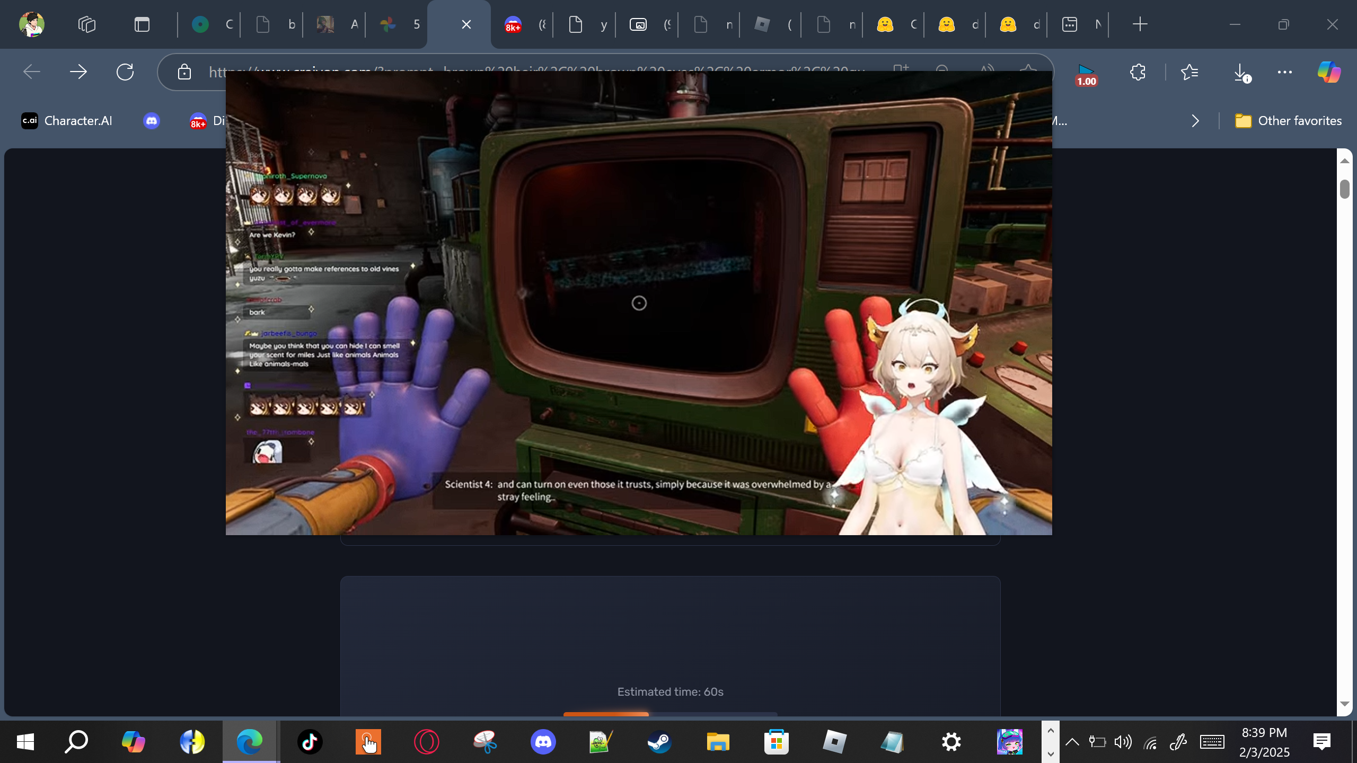The image size is (1357, 763).
Task: Open the touch keyboard tray icon
Action: point(1212,742)
